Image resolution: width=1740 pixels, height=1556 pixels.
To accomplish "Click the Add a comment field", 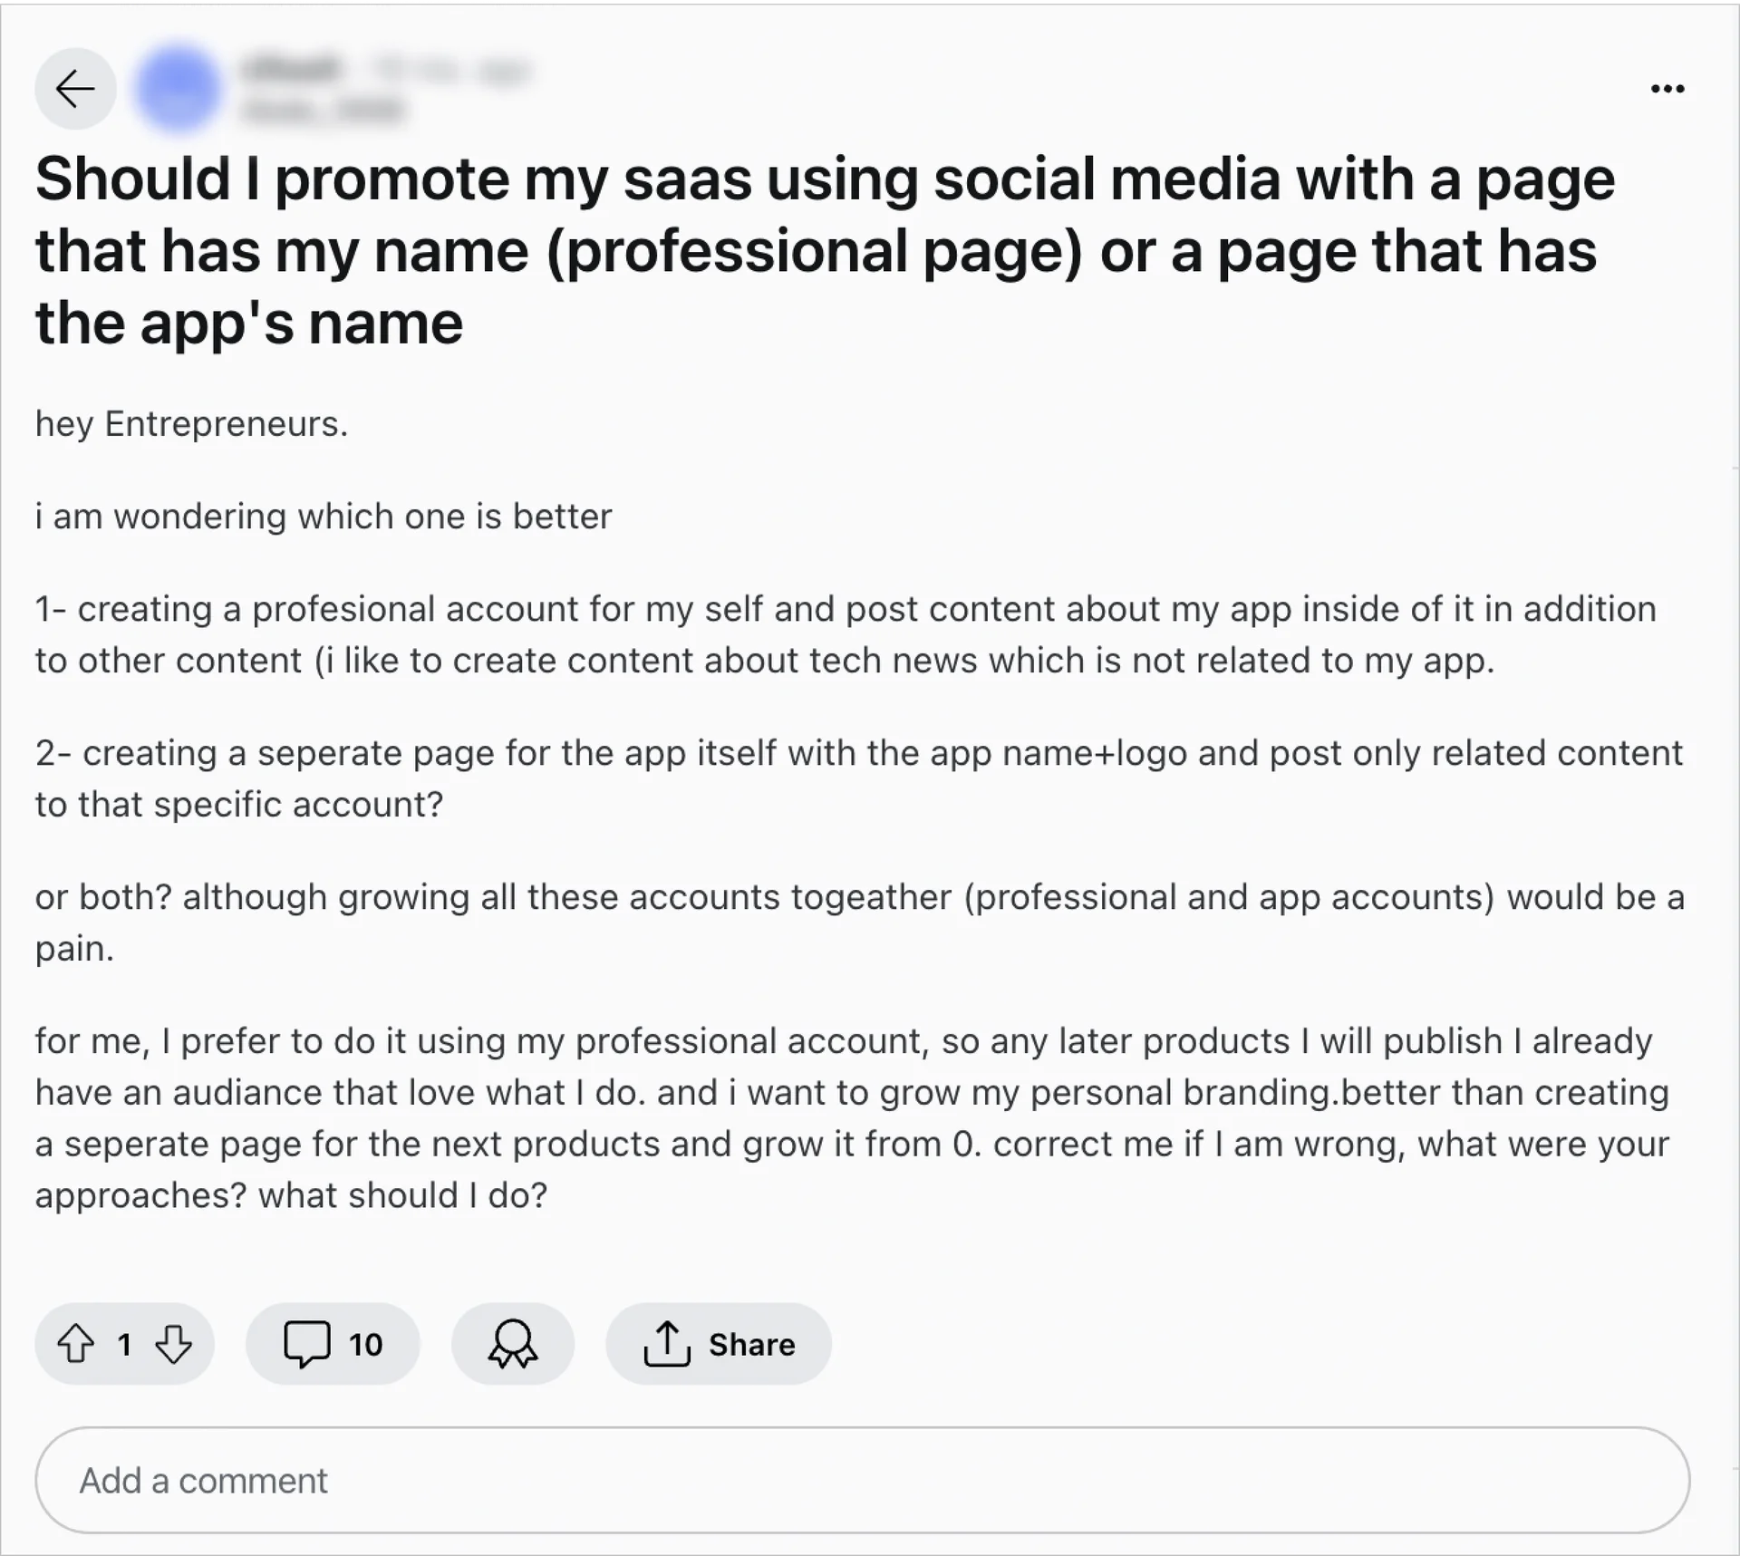I will tap(870, 1479).
